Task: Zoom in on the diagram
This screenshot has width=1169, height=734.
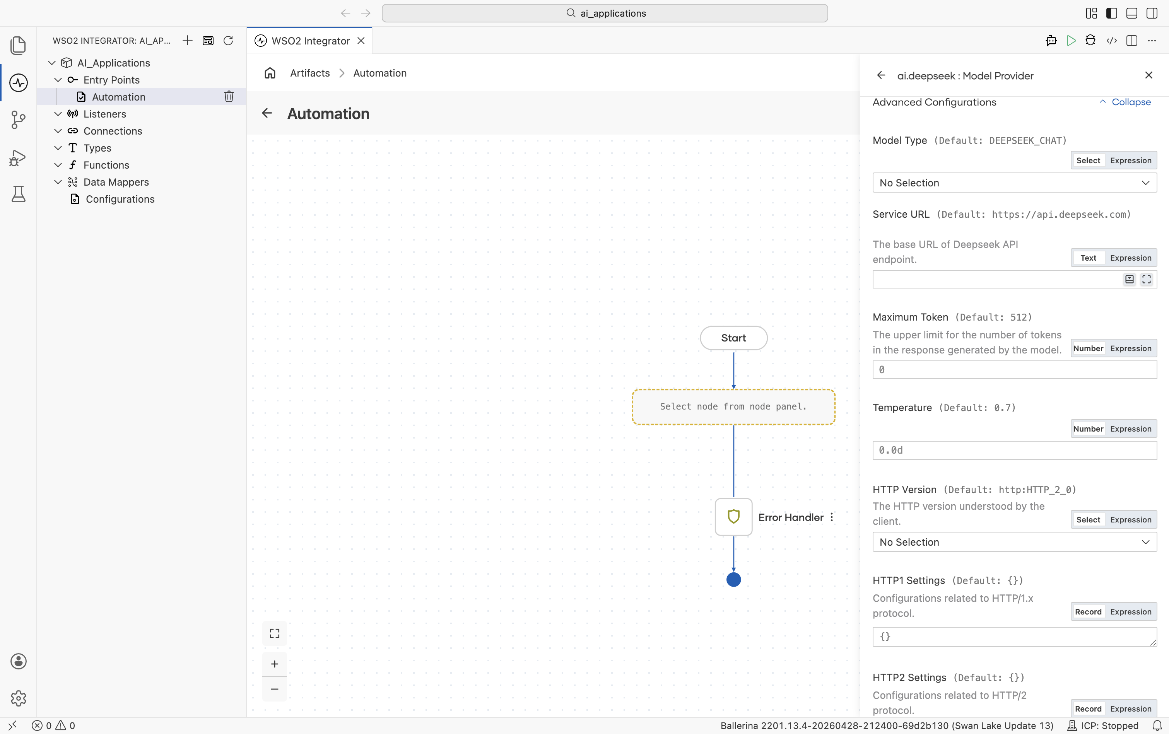Action: (274, 664)
